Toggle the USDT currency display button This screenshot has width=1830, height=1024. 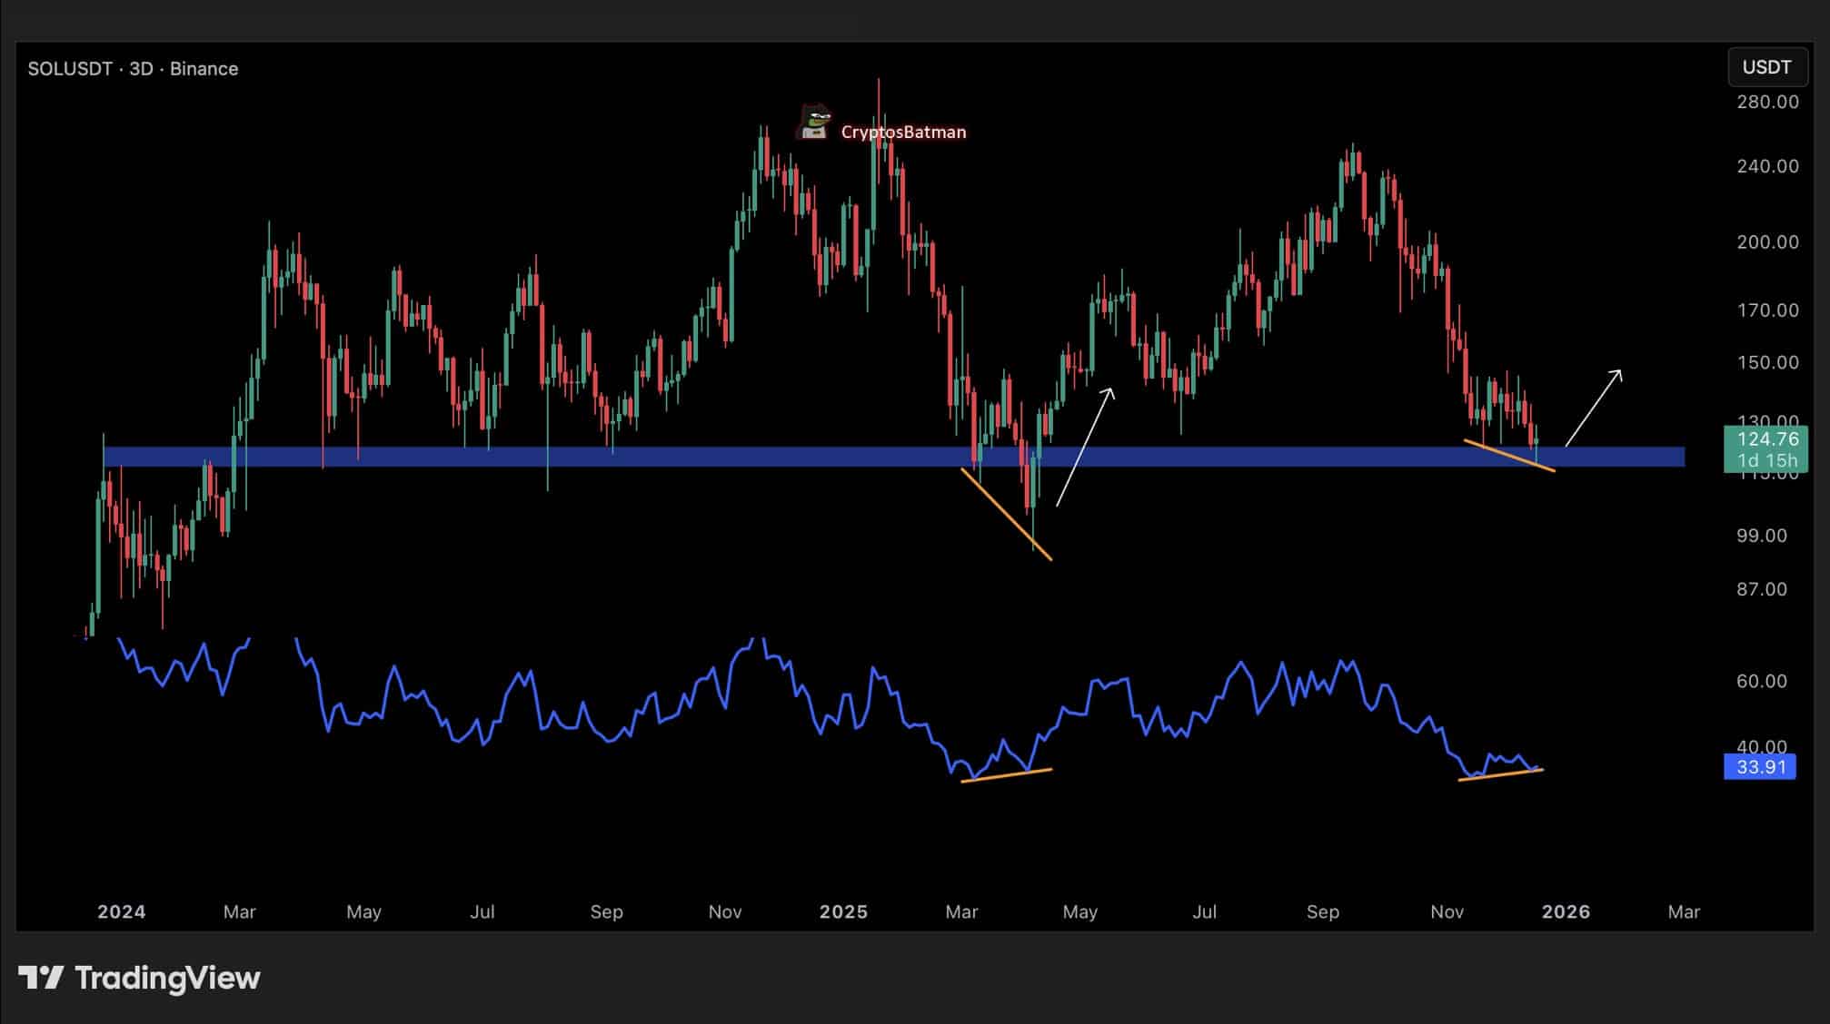(1766, 66)
